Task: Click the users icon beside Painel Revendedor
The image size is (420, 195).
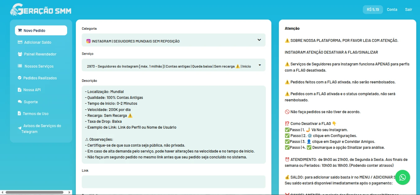Action: coord(20,54)
